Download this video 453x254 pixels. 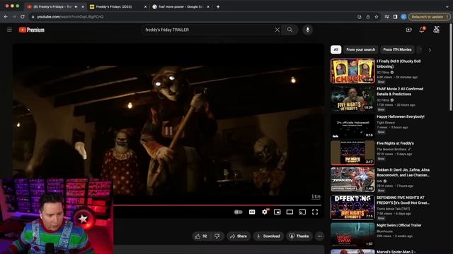tap(268, 236)
